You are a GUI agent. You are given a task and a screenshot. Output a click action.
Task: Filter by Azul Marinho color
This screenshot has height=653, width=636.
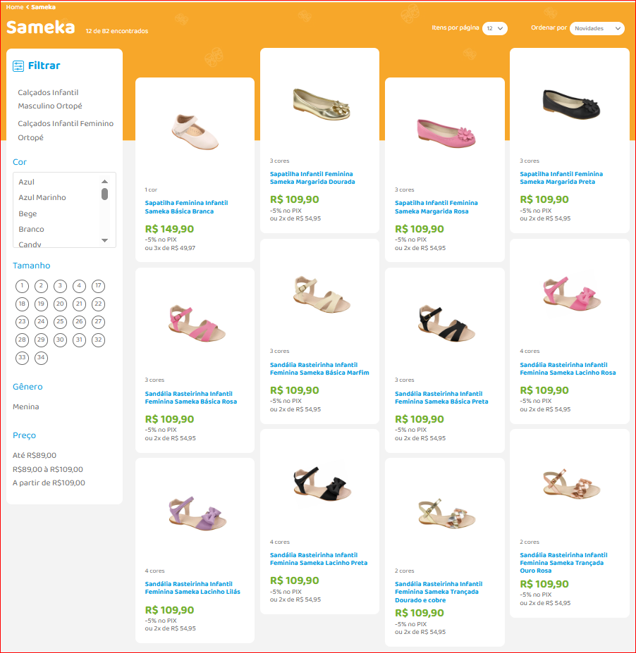point(42,197)
